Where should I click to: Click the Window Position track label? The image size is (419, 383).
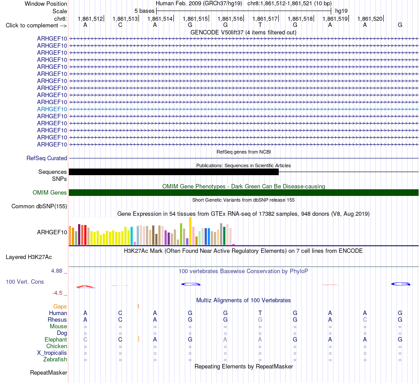tap(46, 4)
